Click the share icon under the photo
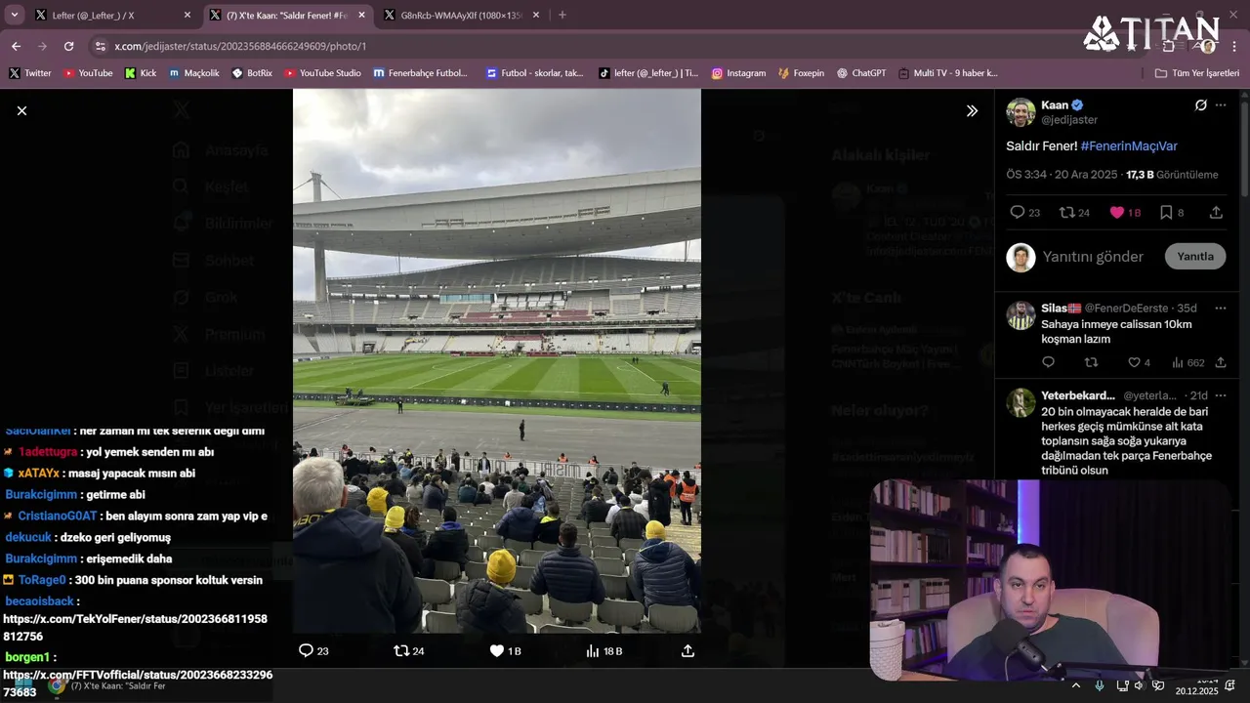Screen dimensions: 1250x703 click(687, 650)
